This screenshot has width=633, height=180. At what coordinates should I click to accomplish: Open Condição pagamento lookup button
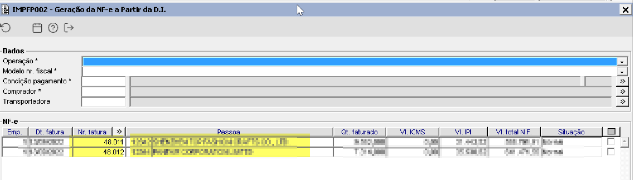pyautogui.click(x=622, y=81)
